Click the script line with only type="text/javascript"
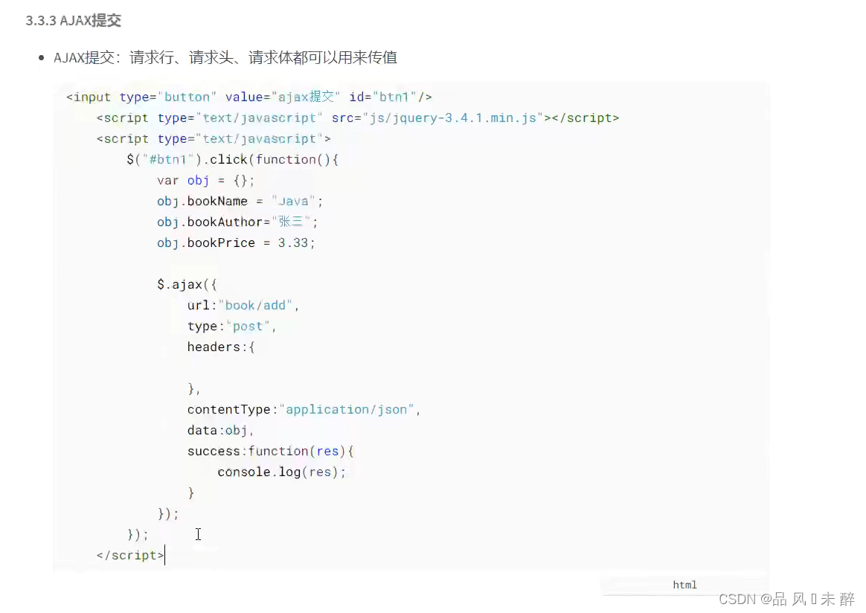This screenshot has width=866, height=613. pos(214,139)
